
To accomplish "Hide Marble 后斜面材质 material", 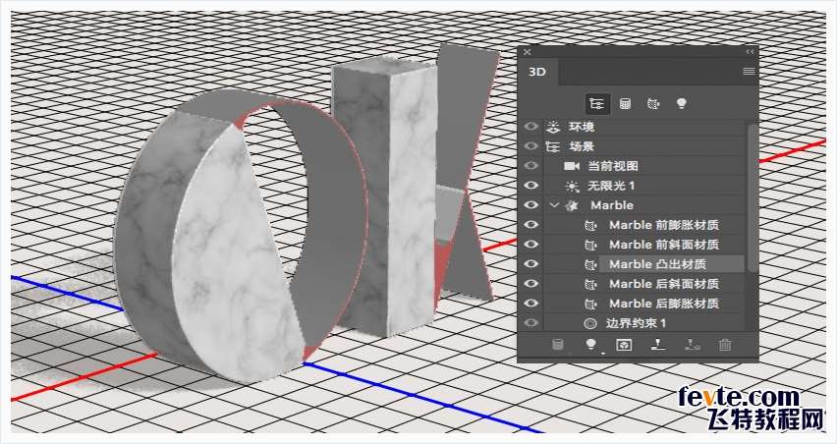I will (530, 283).
